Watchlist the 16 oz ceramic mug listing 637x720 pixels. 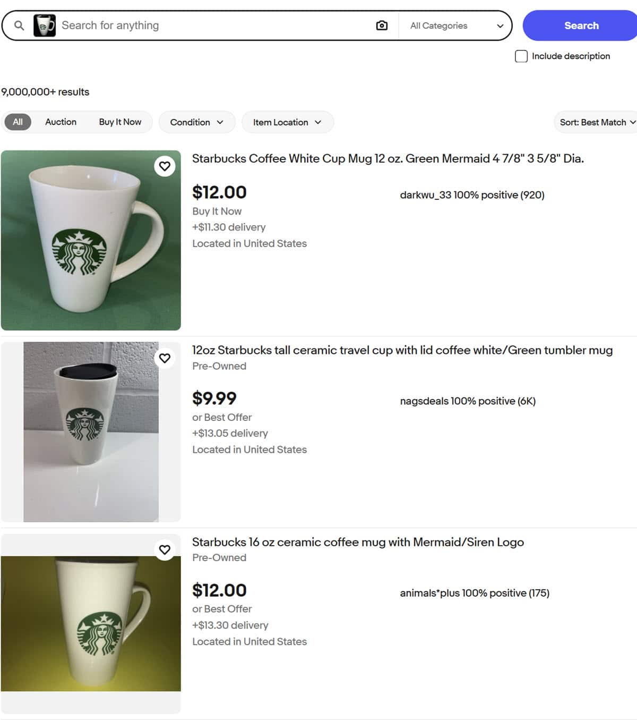pyautogui.click(x=165, y=549)
